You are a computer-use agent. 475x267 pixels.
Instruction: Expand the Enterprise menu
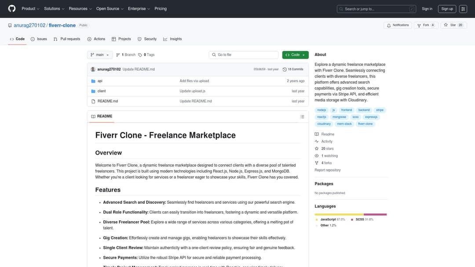click(139, 9)
